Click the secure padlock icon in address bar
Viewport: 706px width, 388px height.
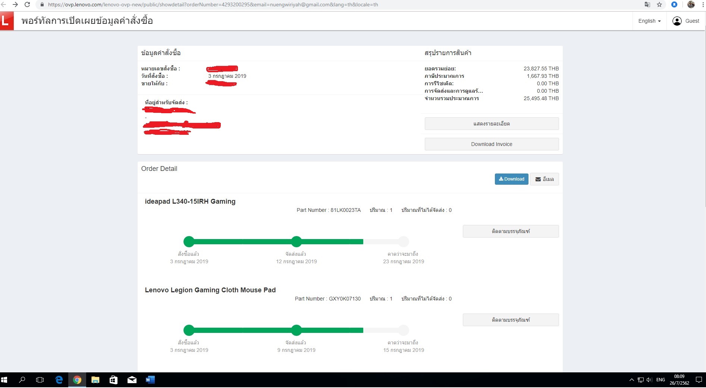42,4
